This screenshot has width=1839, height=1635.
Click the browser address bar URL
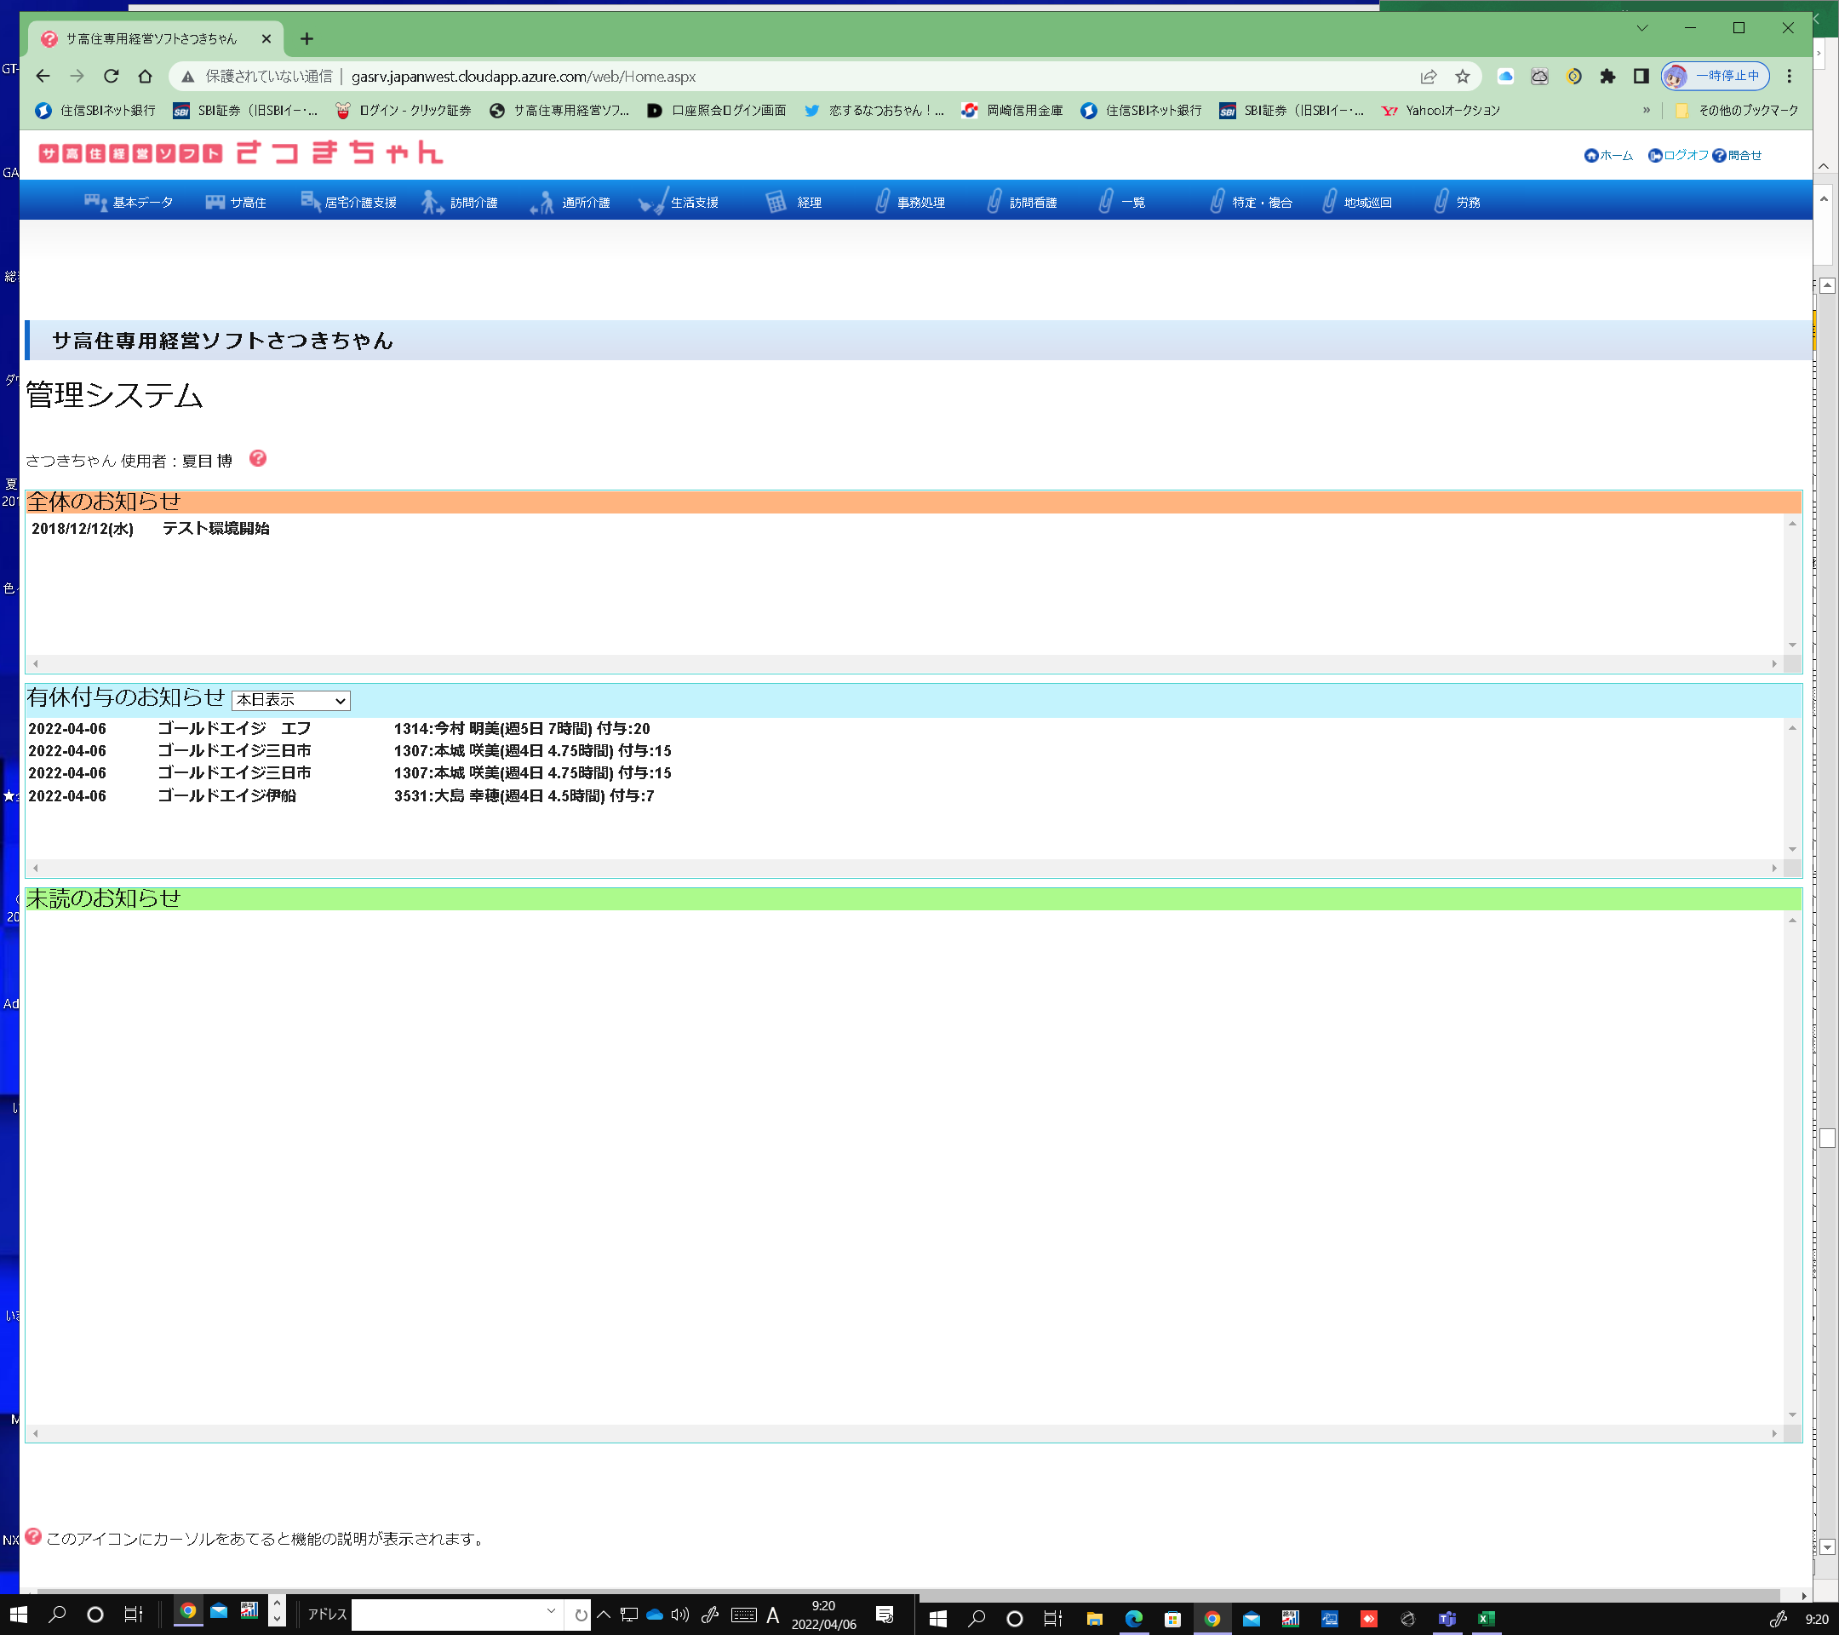pyautogui.click(x=522, y=77)
